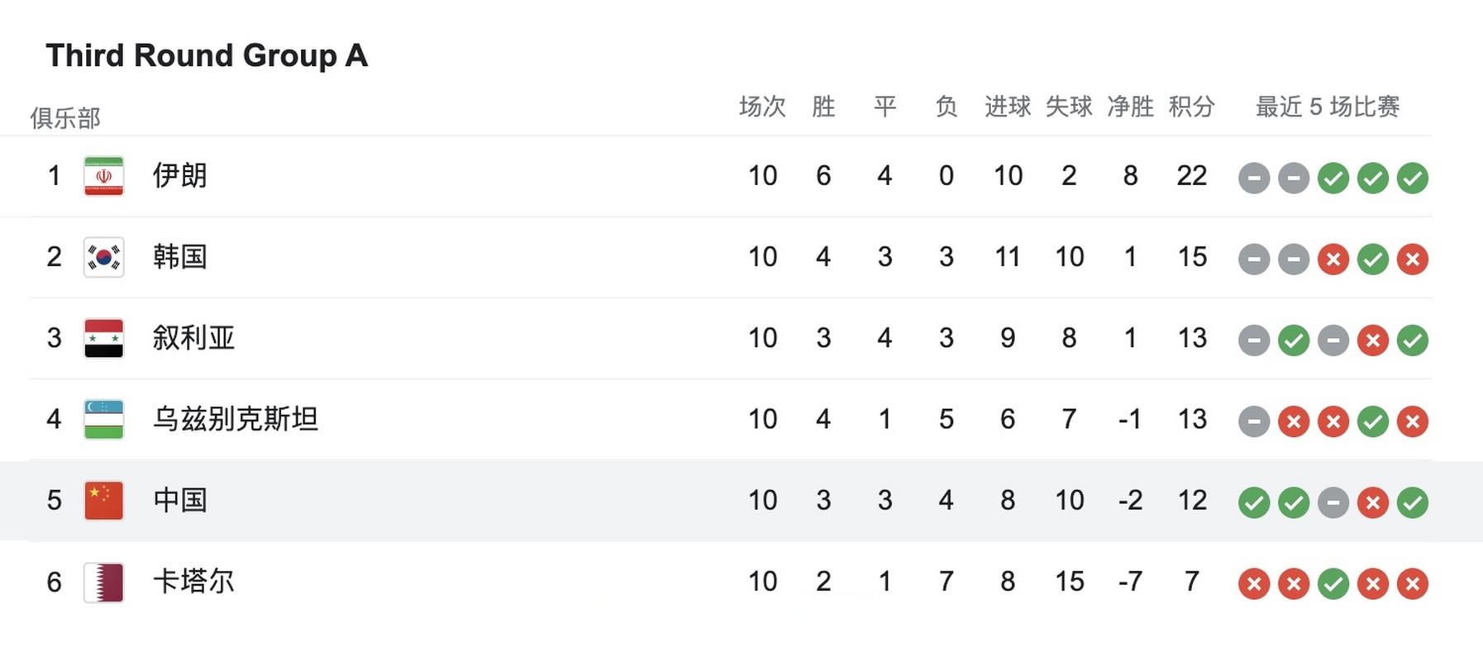
Task: Click the China flag icon
Action: pos(104,500)
